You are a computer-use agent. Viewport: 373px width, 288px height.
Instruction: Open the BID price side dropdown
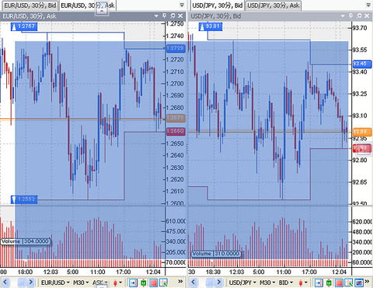[286, 283]
